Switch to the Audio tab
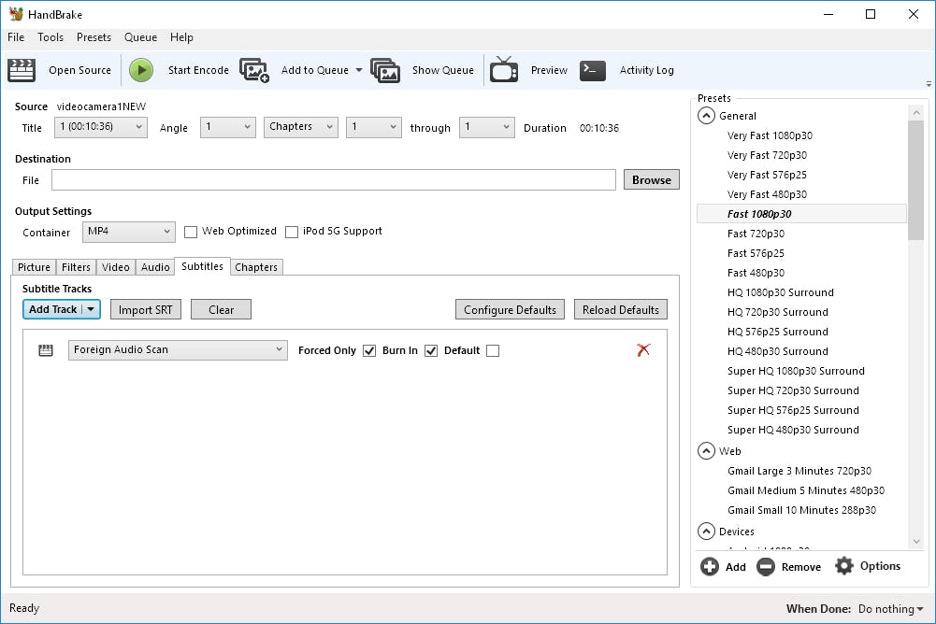 click(155, 267)
